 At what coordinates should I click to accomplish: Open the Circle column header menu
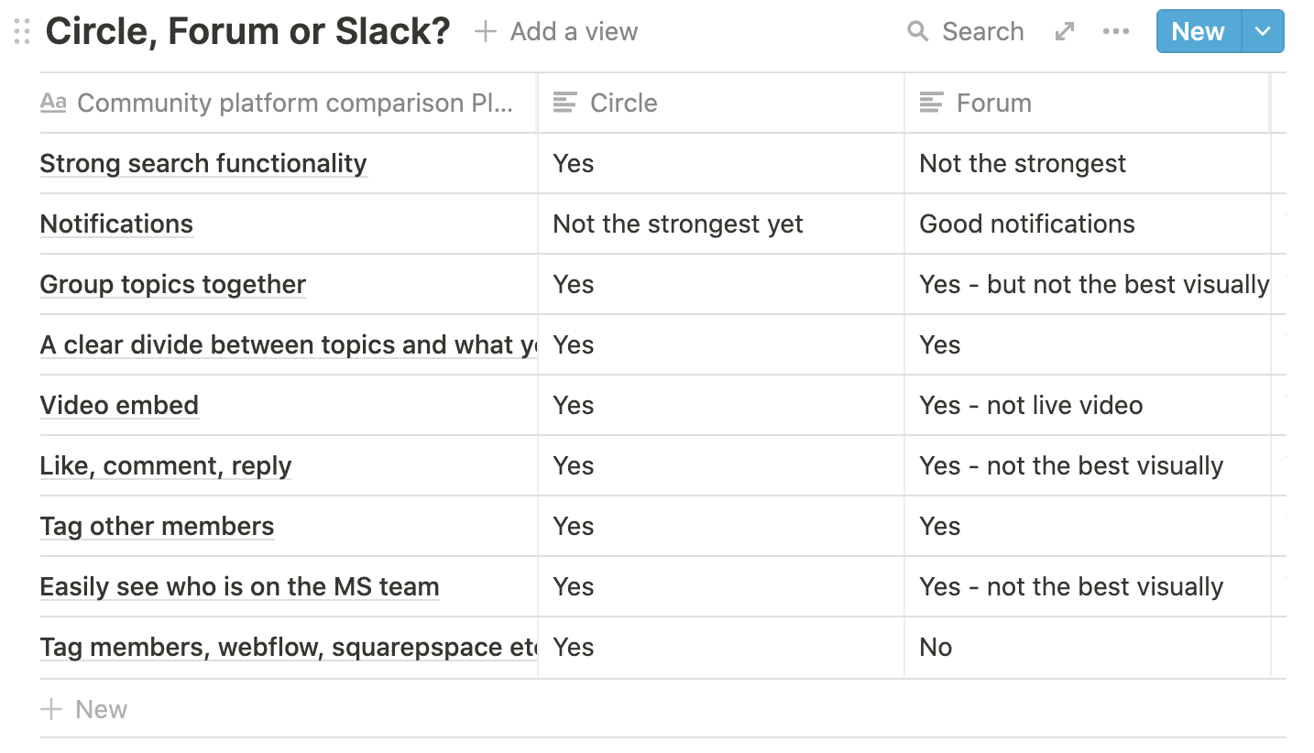pyautogui.click(x=624, y=103)
